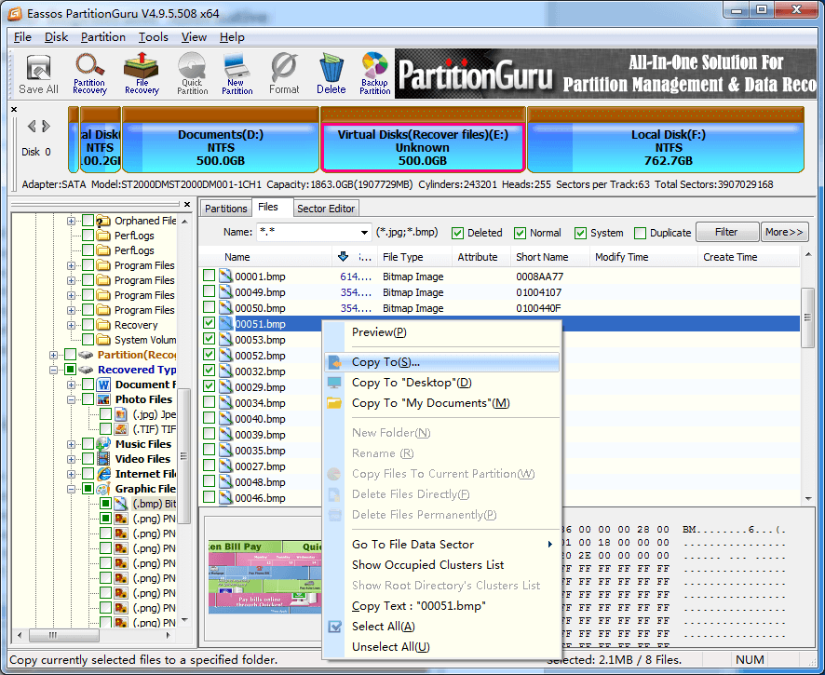Select the Documents(D:) partition block
This screenshot has width=825, height=675.
(x=221, y=140)
